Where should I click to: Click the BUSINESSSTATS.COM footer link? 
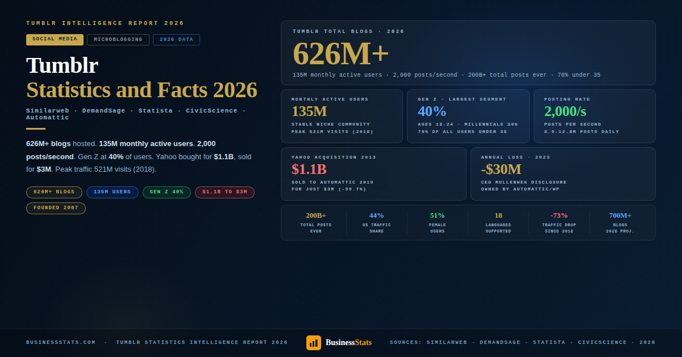pyautogui.click(x=60, y=342)
